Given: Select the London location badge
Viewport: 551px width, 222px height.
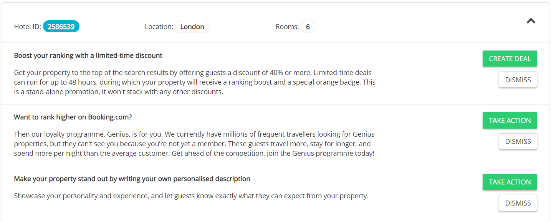Looking at the screenshot, I should (192, 27).
